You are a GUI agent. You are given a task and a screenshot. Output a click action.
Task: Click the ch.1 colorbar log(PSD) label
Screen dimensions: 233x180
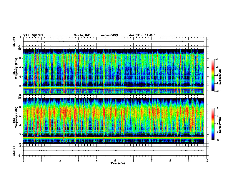tap(220, 76)
